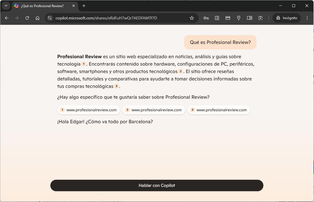
Task: Open the tab search dropdown arrow
Action: click(6, 6)
